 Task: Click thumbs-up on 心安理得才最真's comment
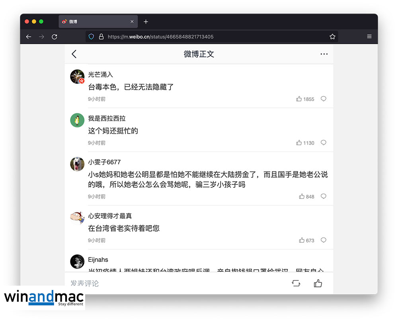coord(302,240)
